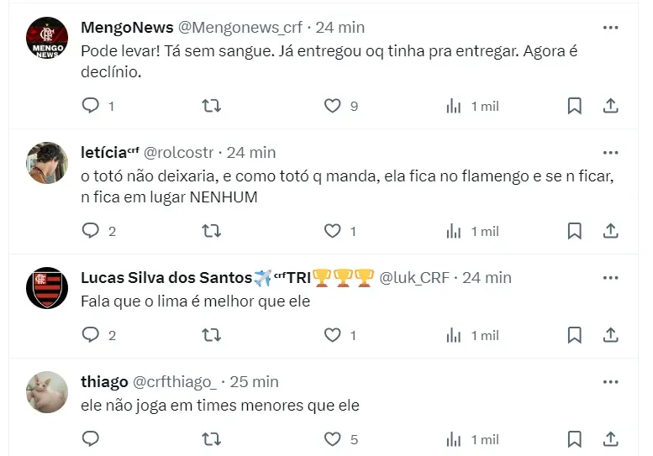Share thiago's tweet
653x456 pixels.
[x=612, y=439]
